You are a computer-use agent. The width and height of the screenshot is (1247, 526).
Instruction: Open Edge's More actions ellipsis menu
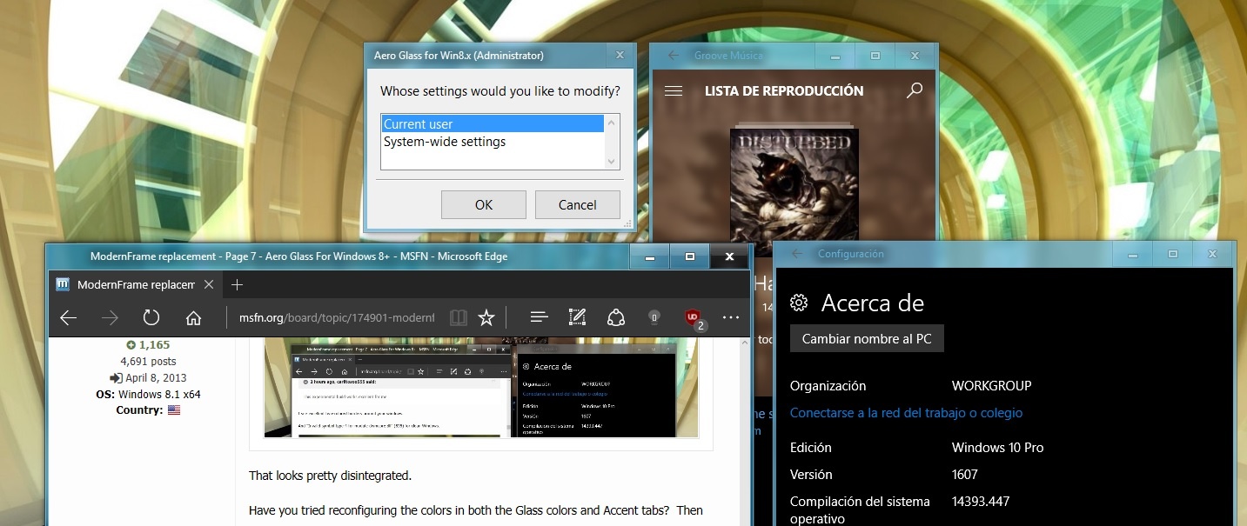click(731, 318)
